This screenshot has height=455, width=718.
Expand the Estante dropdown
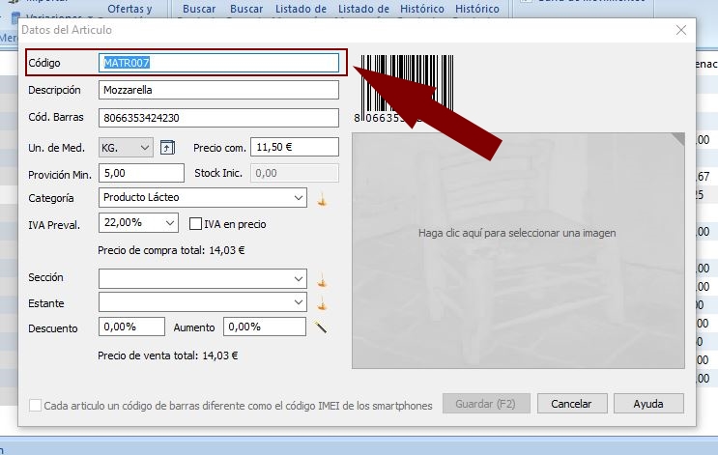tap(203, 302)
